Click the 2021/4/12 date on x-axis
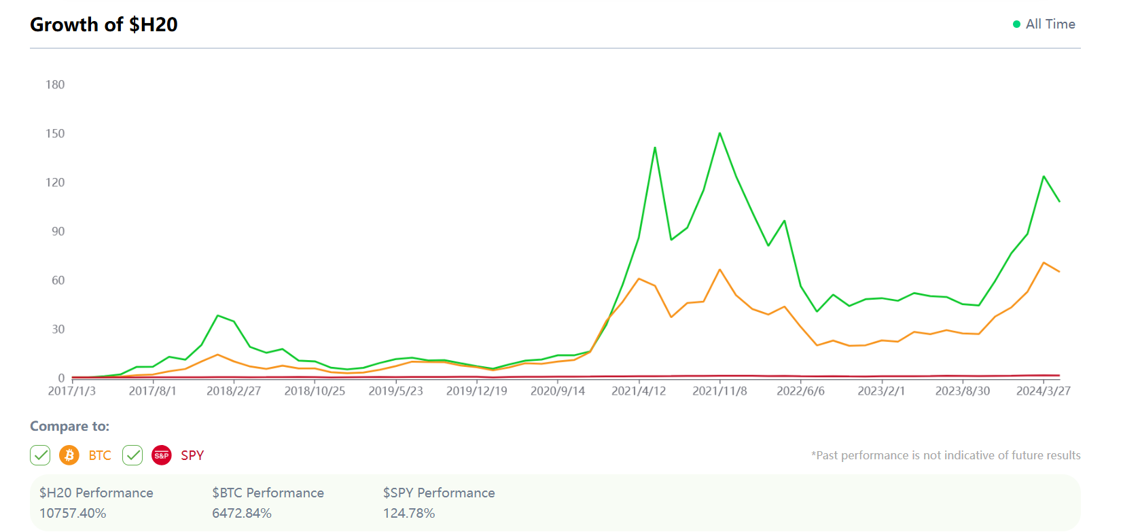The height and width of the screenshot is (532, 1140). point(639,391)
